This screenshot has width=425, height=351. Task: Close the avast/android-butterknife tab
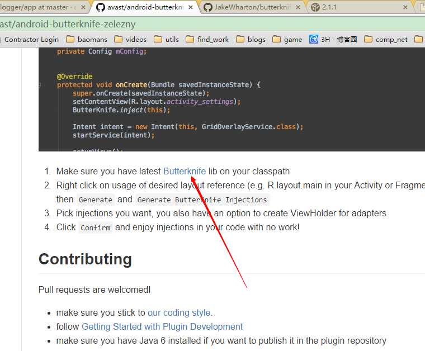click(x=191, y=7)
